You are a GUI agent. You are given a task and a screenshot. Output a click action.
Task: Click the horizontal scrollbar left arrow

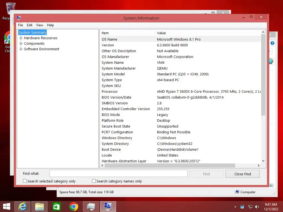102,166
